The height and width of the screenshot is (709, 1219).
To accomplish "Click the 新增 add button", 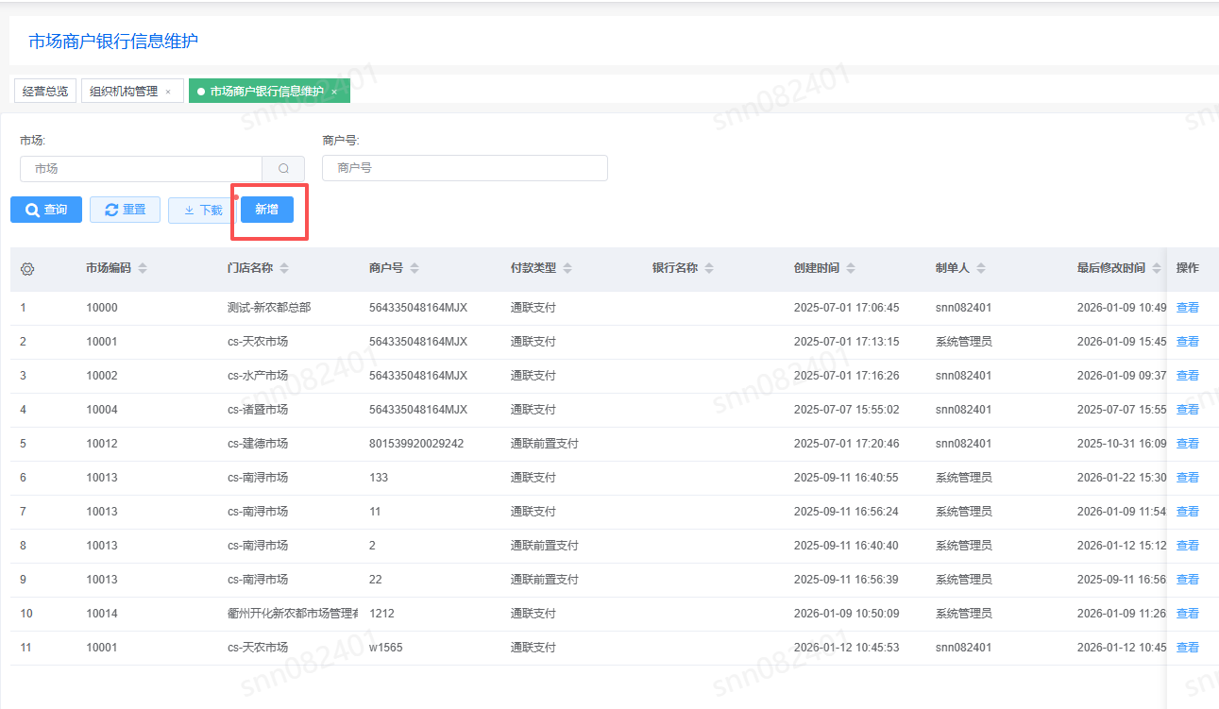I will click(266, 210).
